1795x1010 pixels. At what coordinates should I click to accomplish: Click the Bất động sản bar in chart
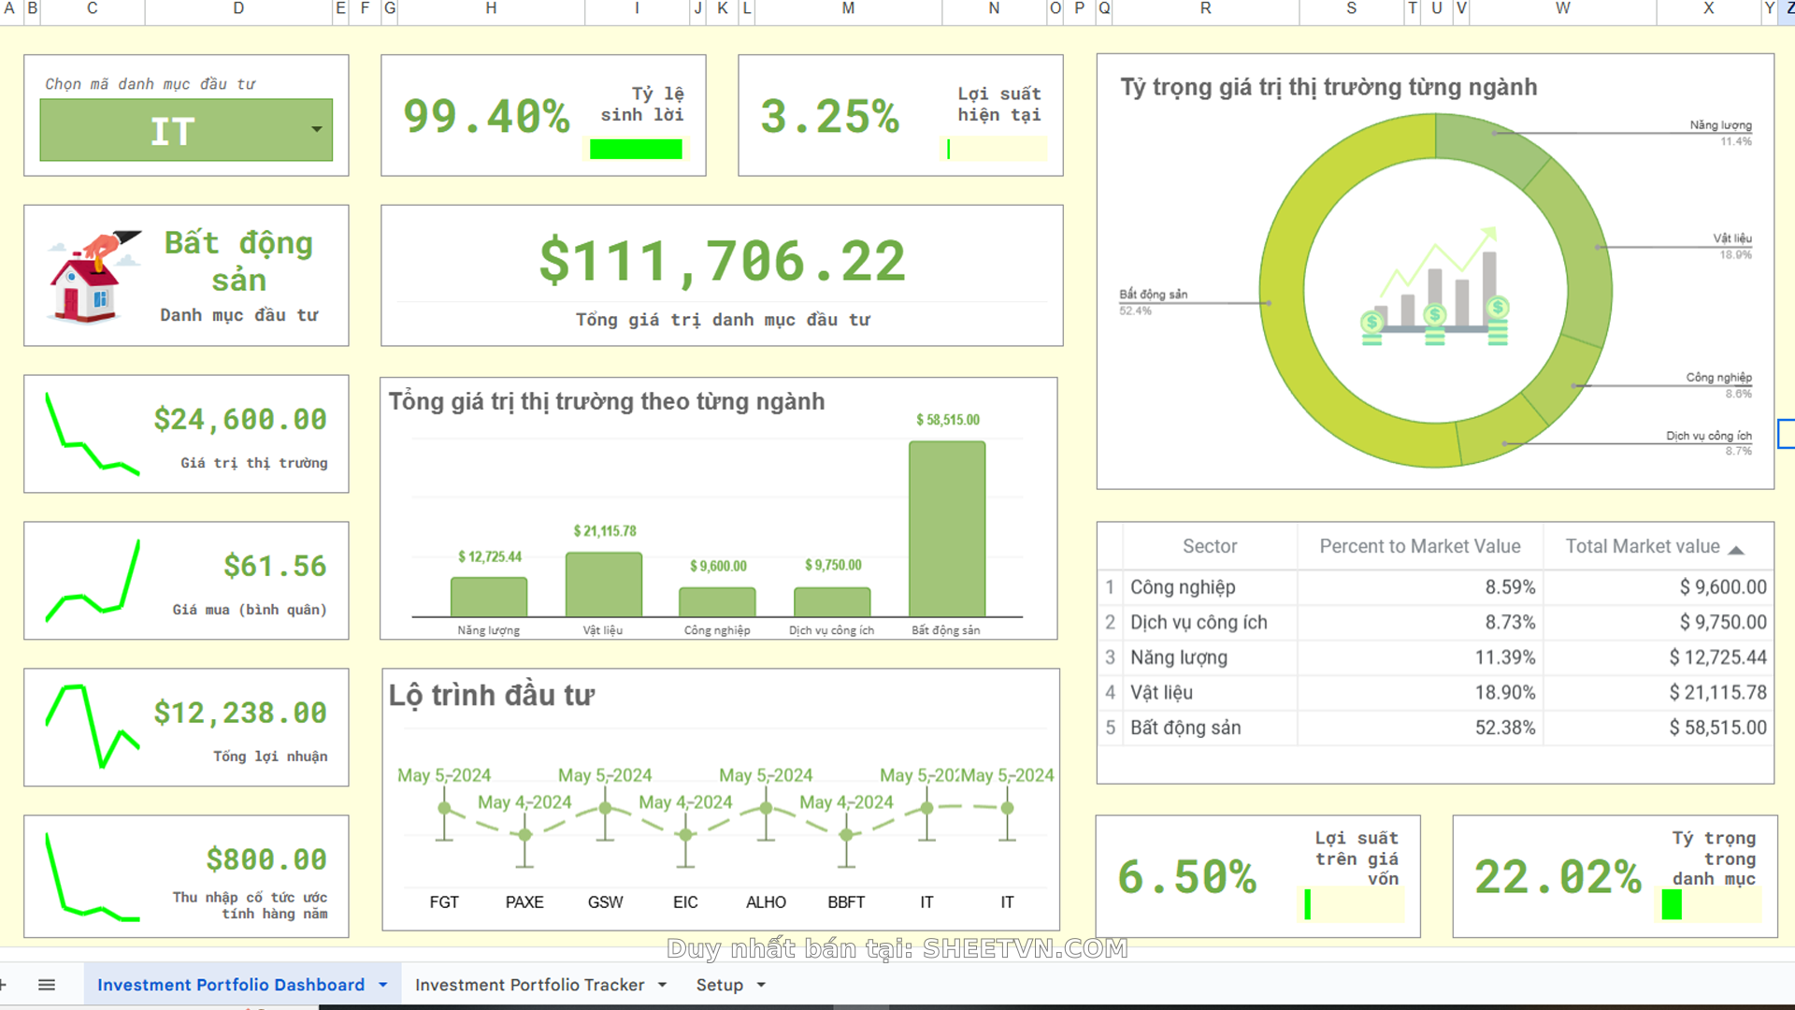(946, 528)
